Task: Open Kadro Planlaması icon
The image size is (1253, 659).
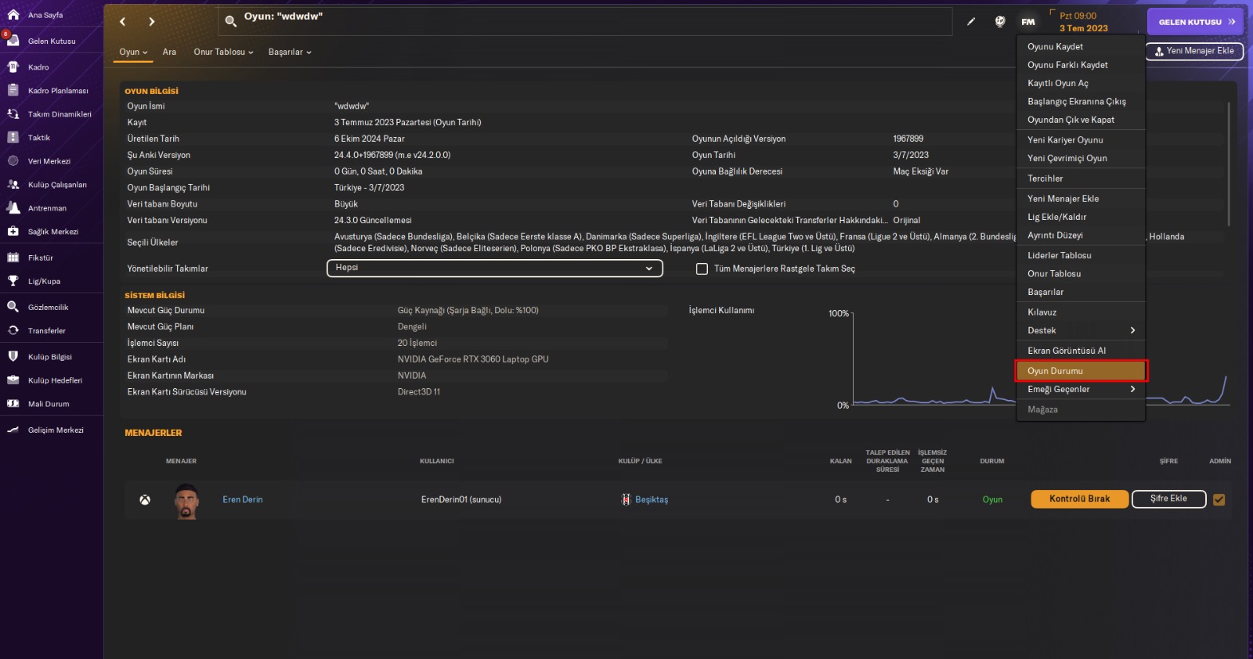Action: coord(13,91)
